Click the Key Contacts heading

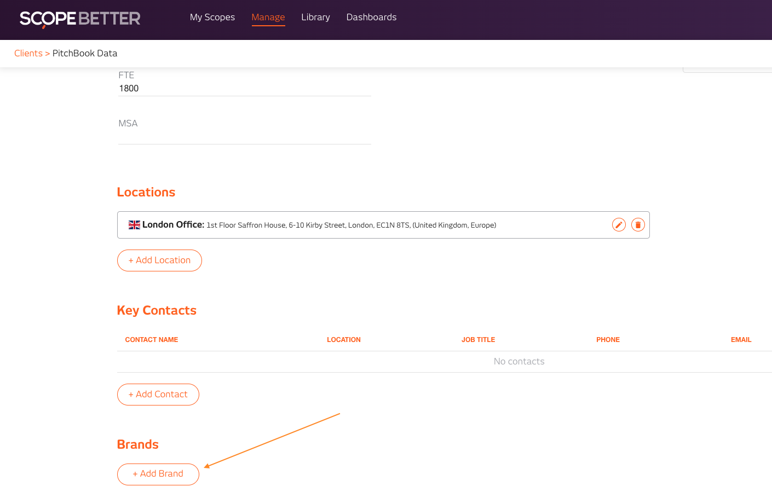pos(157,310)
